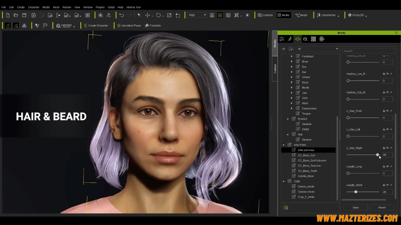
Task: Toggle the Canvas shoes checkbox
Action: click(x=294, y=191)
